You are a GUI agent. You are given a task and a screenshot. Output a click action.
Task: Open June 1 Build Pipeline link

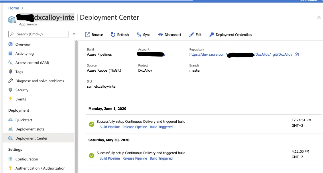109,127
